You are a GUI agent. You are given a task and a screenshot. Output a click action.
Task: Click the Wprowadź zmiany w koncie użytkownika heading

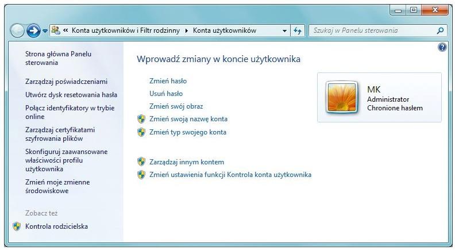218,59
